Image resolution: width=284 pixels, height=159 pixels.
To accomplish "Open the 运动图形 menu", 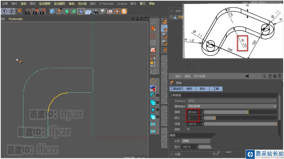I will pyautogui.click(x=59, y=4).
